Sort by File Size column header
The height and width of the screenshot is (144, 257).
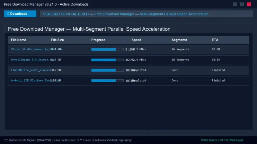[x=58, y=40]
